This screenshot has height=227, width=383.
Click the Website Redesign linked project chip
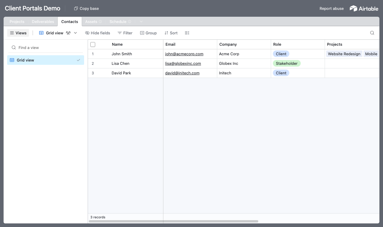pos(344,54)
